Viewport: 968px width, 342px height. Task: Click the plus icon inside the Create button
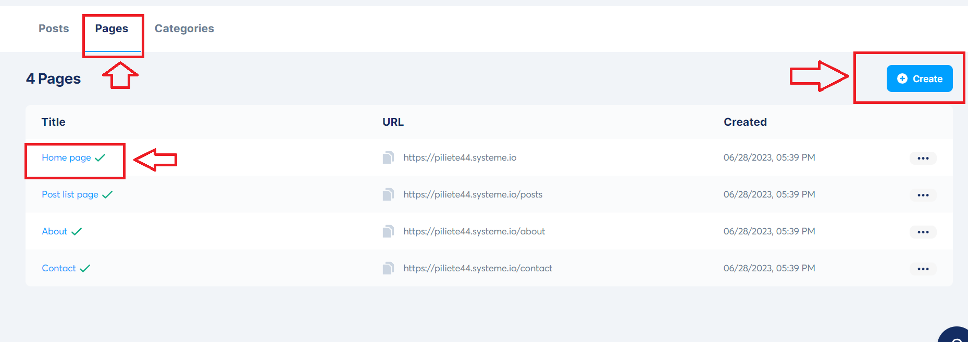coord(902,78)
